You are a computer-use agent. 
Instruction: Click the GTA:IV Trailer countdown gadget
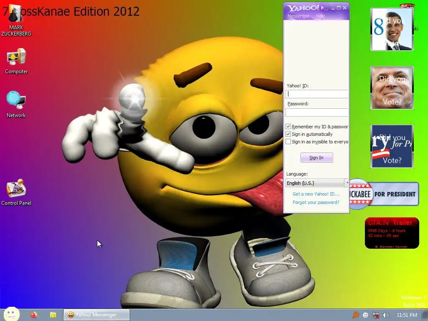pyautogui.click(x=392, y=233)
